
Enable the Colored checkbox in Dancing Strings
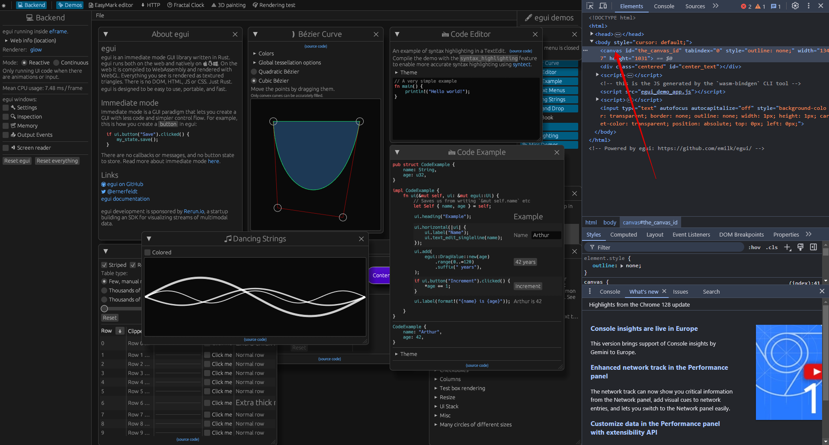click(x=148, y=253)
